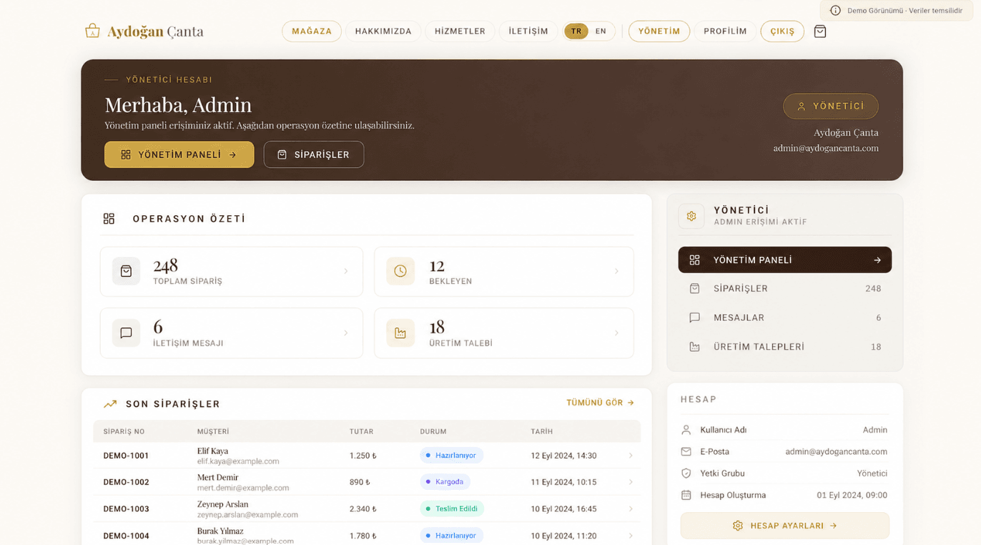This screenshot has width=981, height=545.
Task: Click the shopping bag icon beside Toplam Sipariş
Action: tap(126, 271)
